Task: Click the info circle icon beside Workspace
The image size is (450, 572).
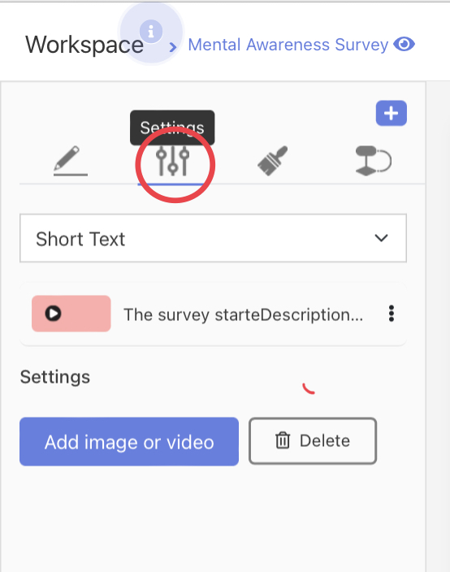Action: (151, 32)
